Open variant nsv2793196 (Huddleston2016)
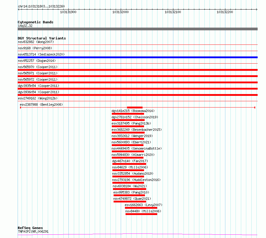266x238 pixels. (136, 180)
